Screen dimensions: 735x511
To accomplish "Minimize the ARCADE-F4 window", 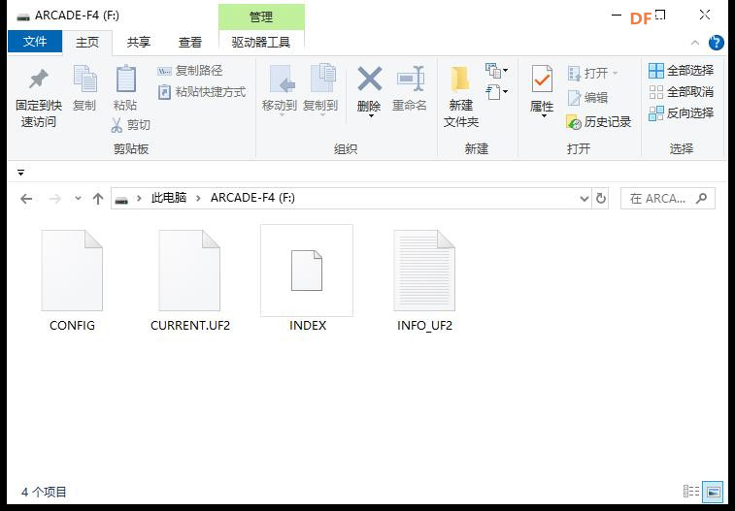I will tap(617, 15).
